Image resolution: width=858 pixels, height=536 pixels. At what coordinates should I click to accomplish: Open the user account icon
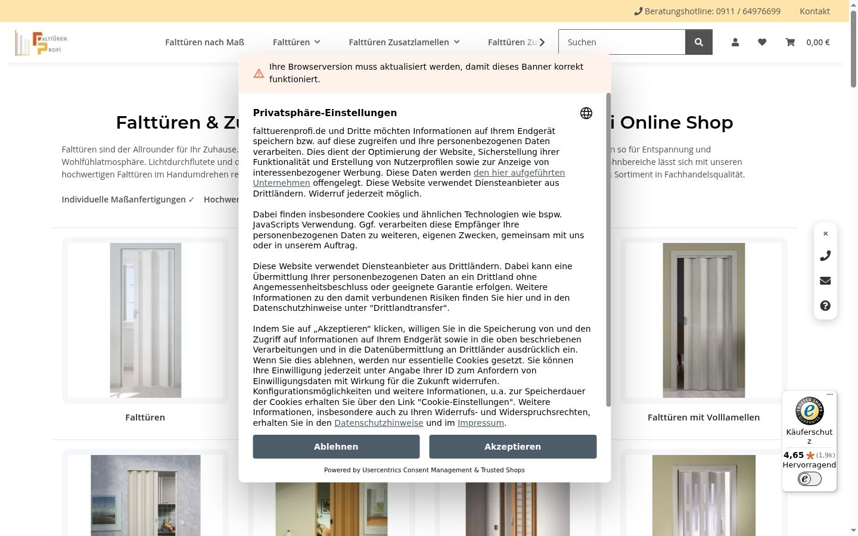735,42
